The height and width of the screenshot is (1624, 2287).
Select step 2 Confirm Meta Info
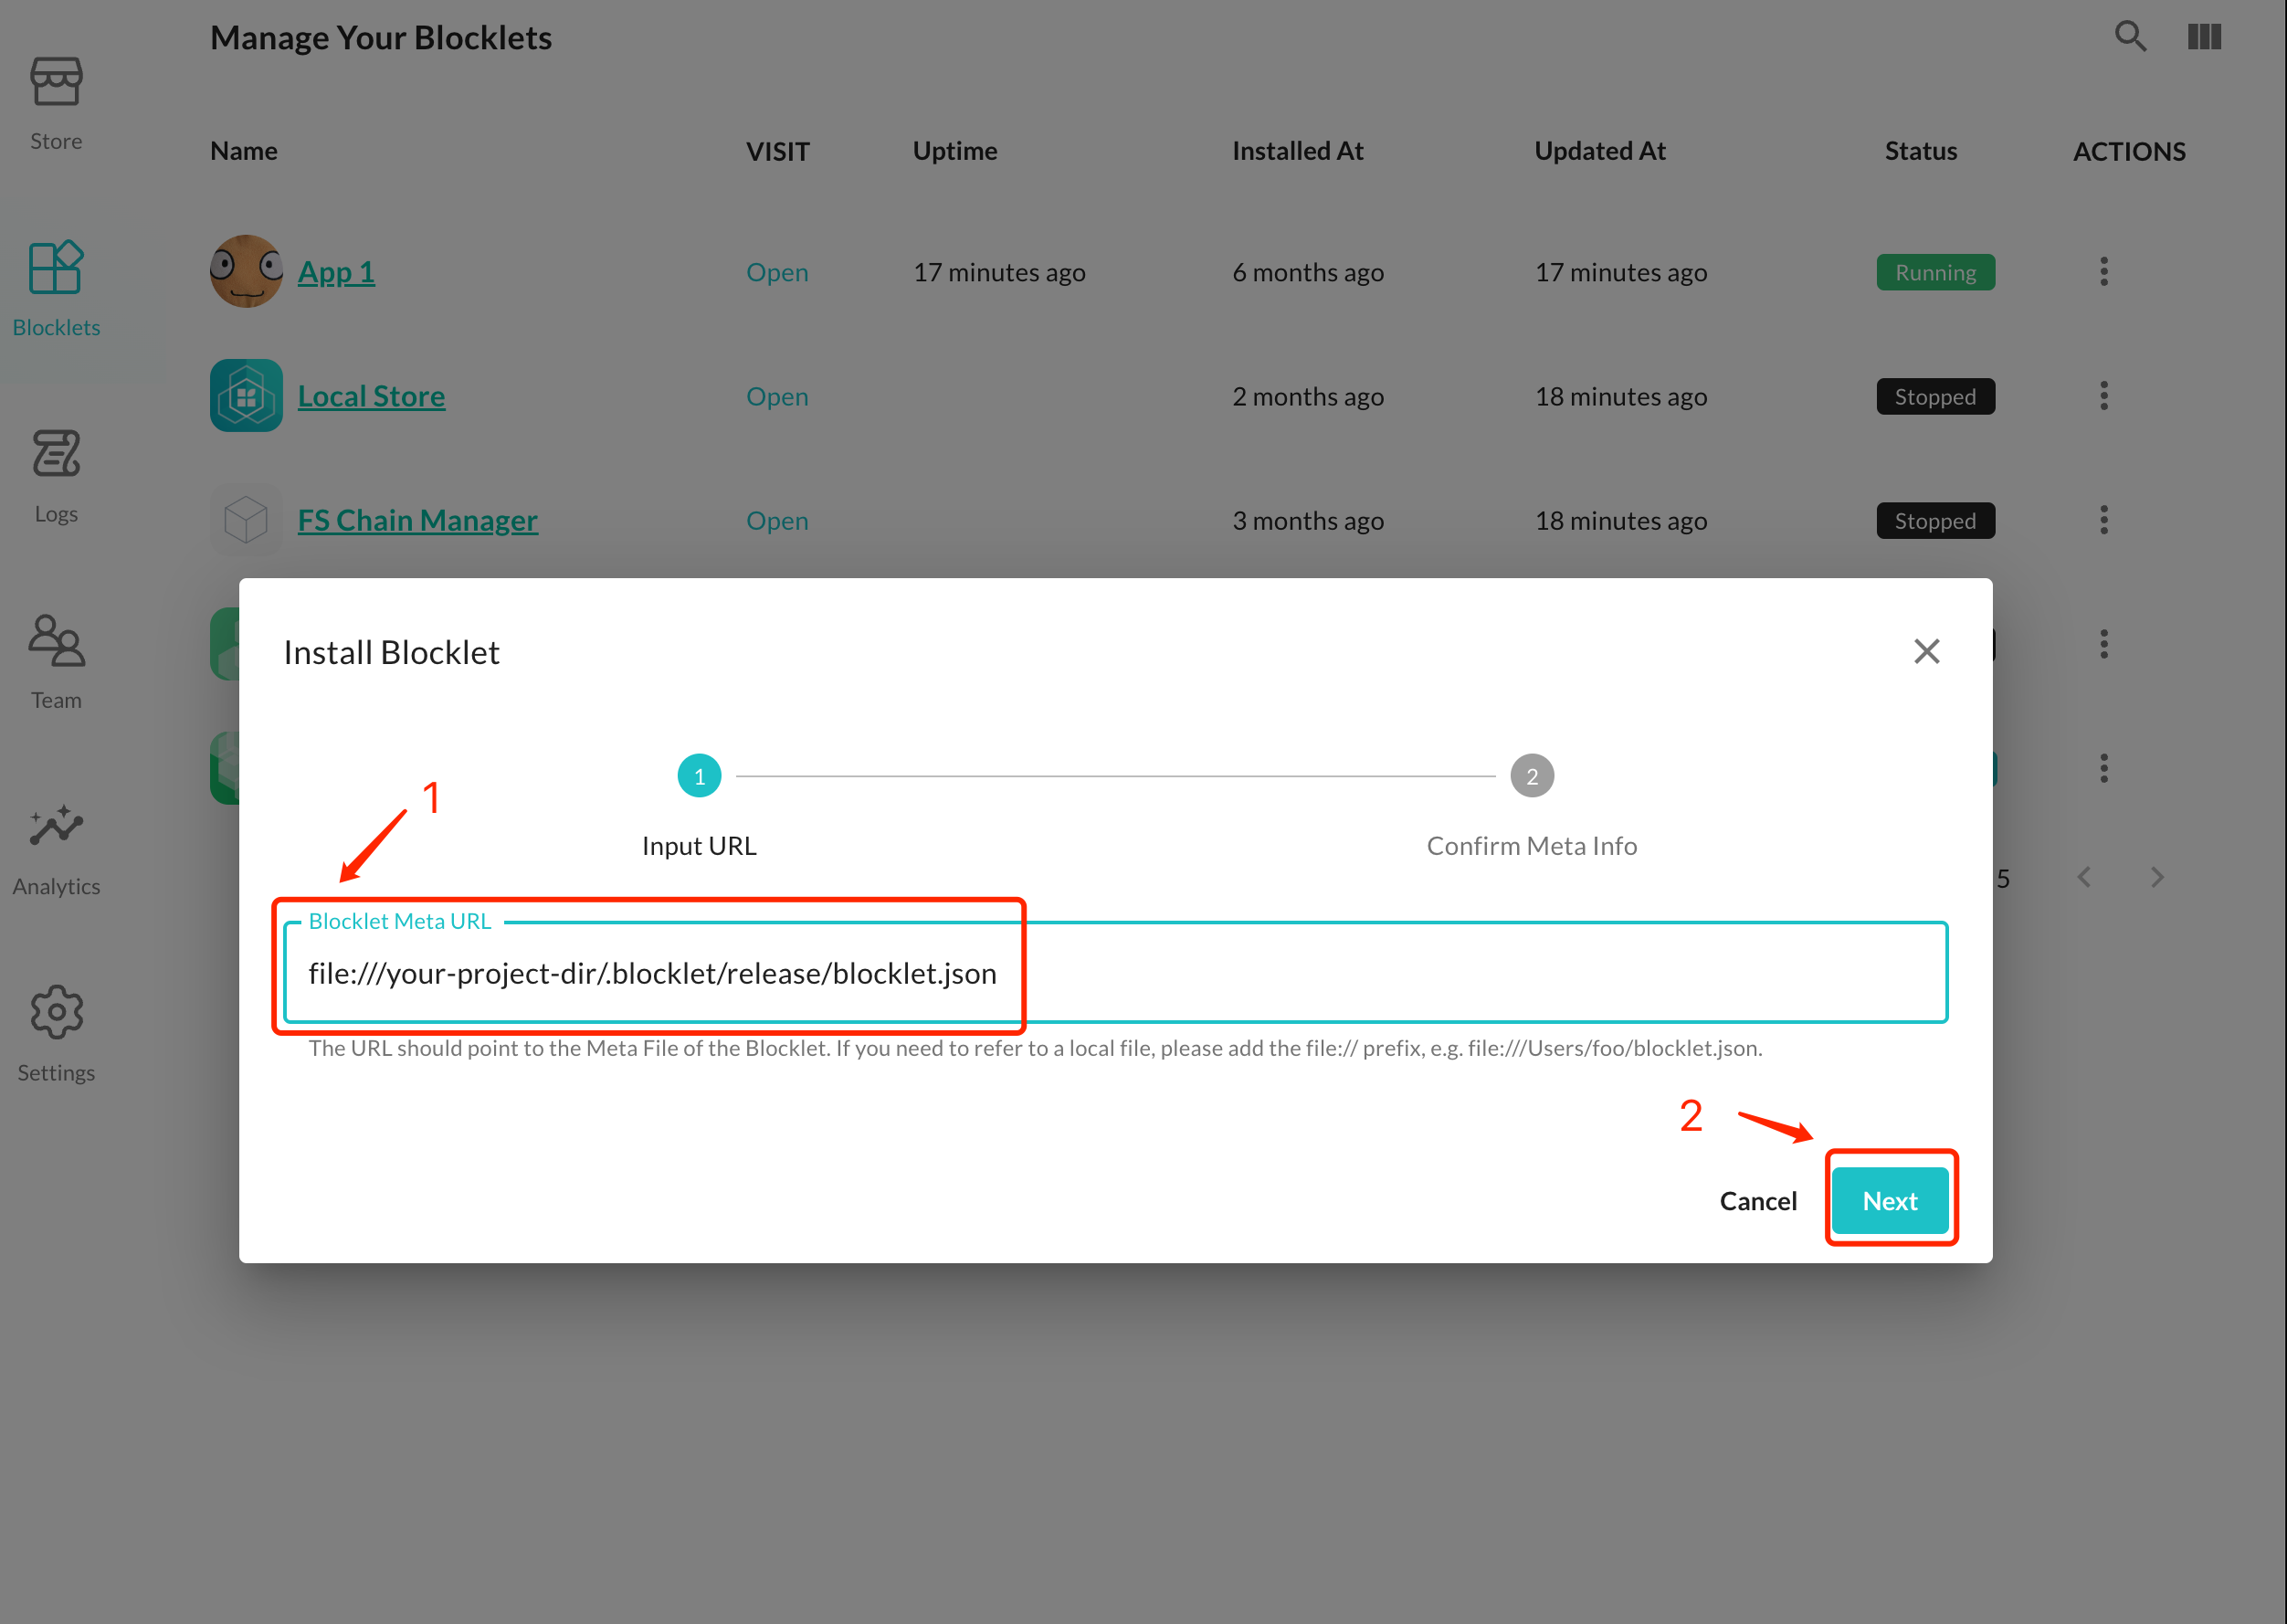pos(1531,776)
